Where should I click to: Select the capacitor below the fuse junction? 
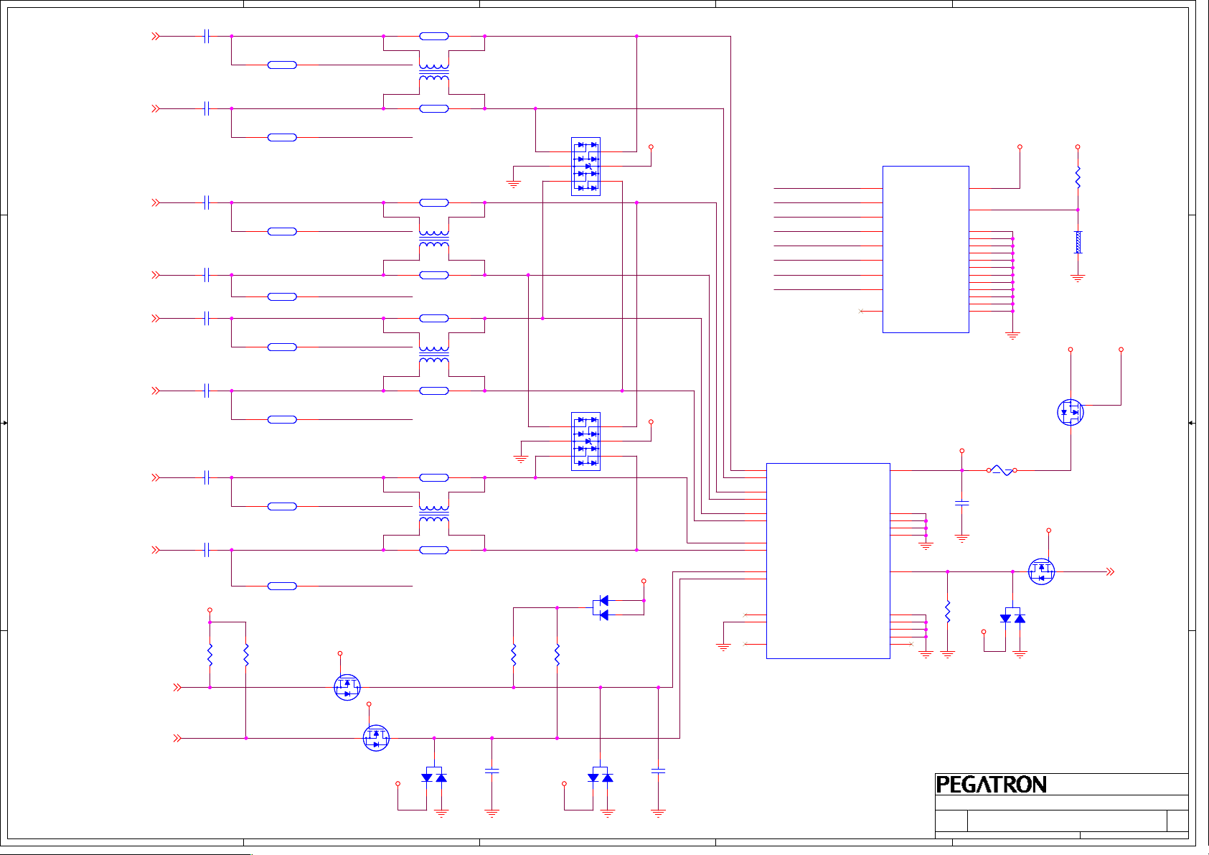tap(962, 503)
